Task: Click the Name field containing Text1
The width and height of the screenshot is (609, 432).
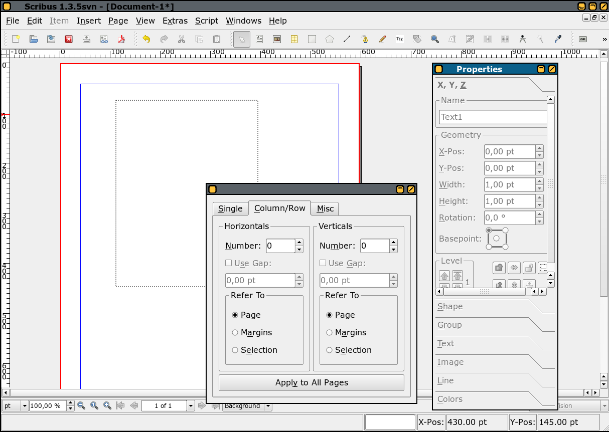Action: click(493, 117)
